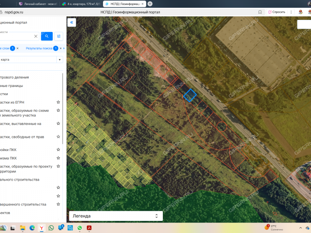Open new browser tab with plus
The width and height of the screenshot is (311, 233).
pyautogui.click(x=150, y=4)
